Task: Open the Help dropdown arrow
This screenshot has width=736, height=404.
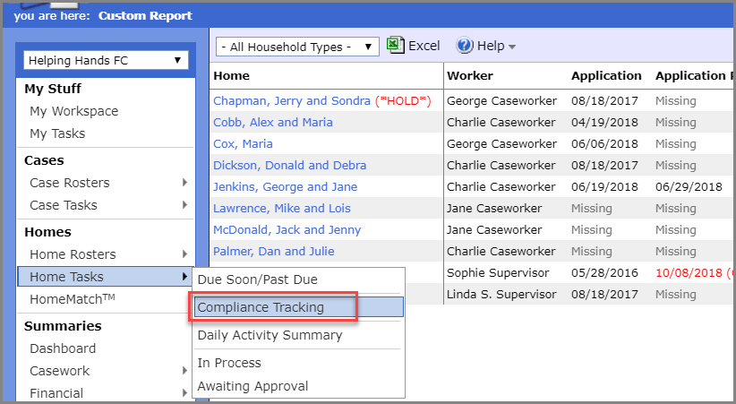Action: 512,47
